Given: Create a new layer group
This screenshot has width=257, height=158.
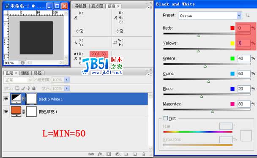Looking at the screenshot, I should (126, 154).
